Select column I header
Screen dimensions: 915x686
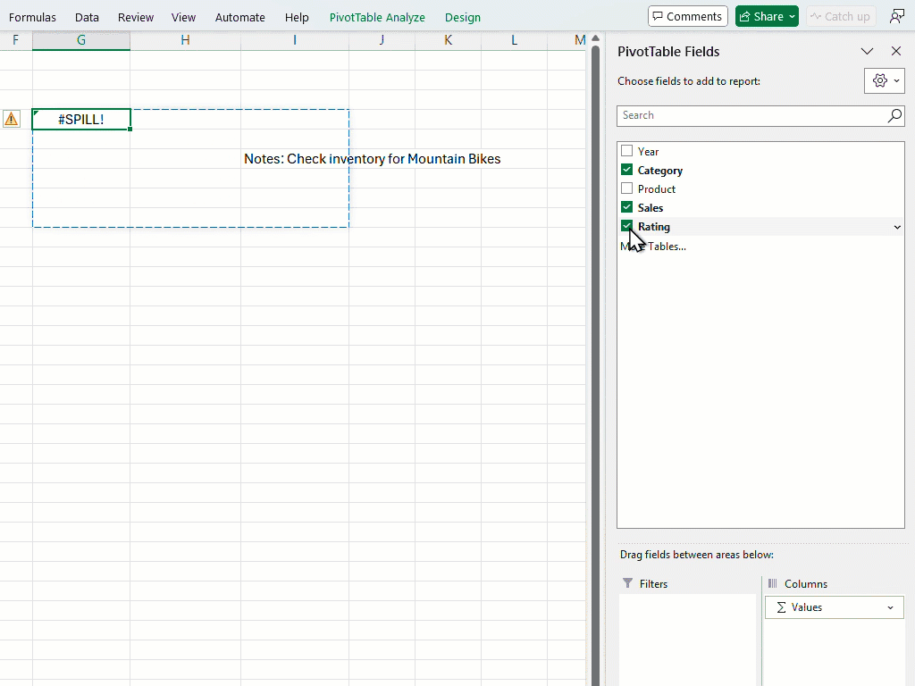pyautogui.click(x=295, y=40)
